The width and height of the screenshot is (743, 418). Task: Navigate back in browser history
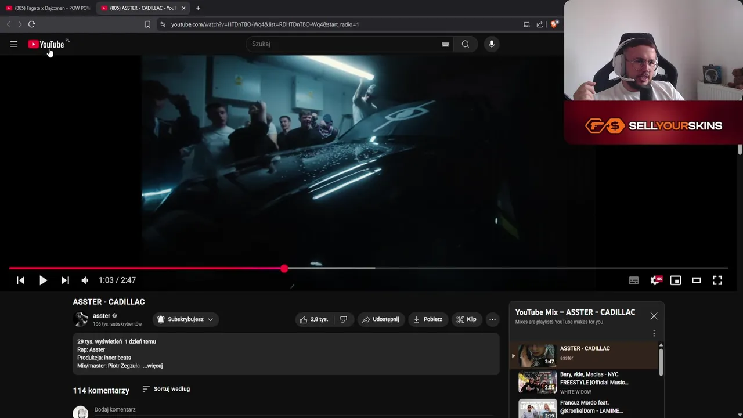(x=8, y=24)
